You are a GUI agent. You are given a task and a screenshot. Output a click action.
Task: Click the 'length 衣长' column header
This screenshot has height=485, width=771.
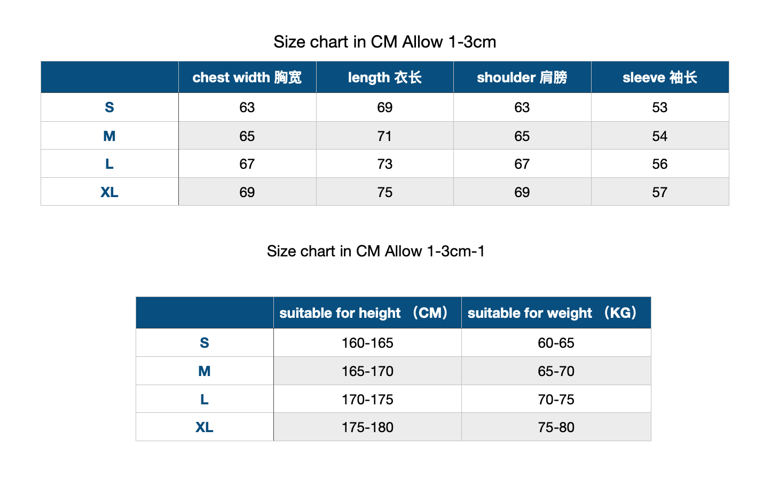click(385, 77)
